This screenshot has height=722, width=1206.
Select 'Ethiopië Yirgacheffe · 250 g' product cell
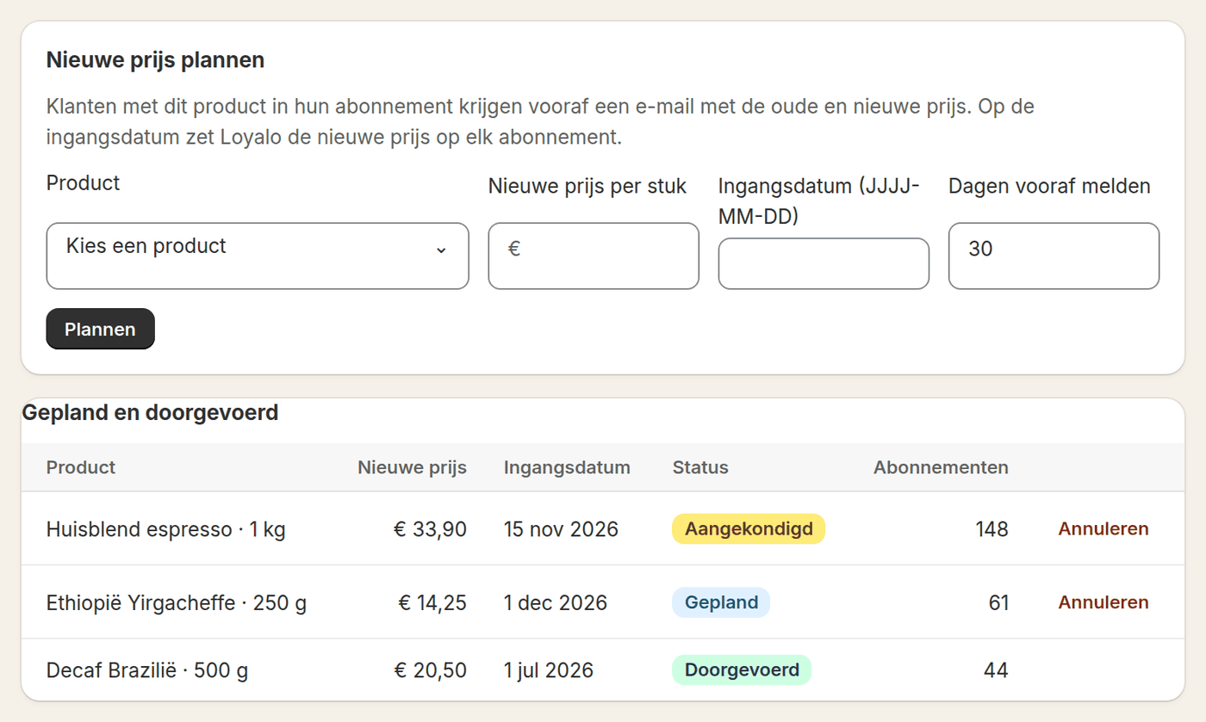point(177,602)
